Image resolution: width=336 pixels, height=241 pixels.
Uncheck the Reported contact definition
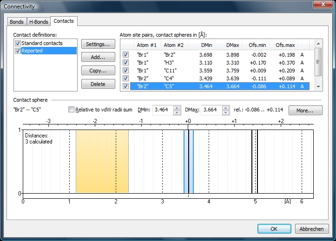(18, 51)
